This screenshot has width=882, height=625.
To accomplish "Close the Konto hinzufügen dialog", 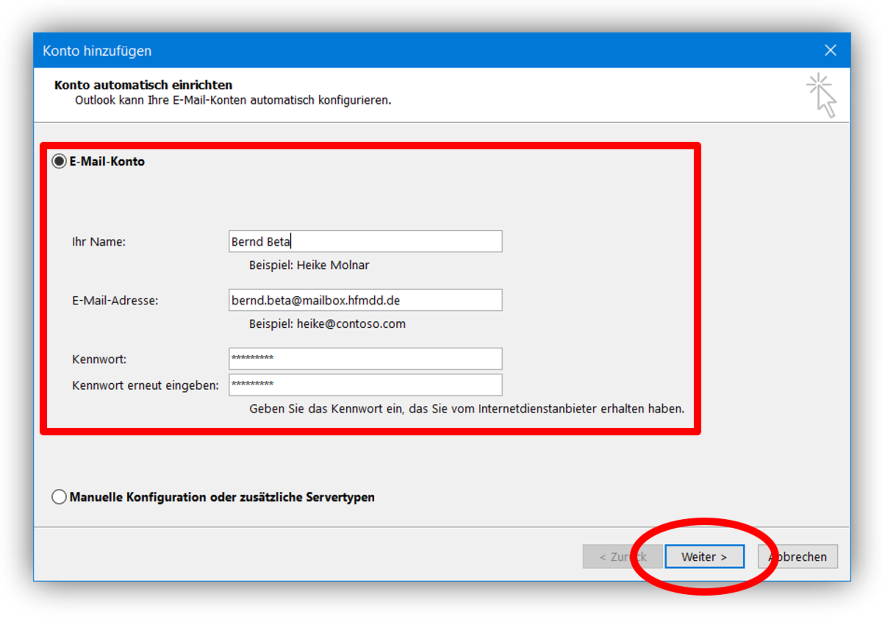I will (830, 50).
